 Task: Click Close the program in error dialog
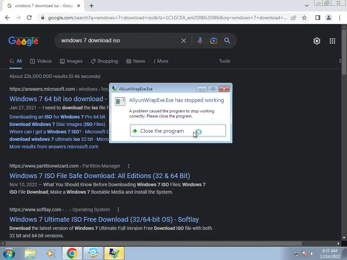(178, 131)
